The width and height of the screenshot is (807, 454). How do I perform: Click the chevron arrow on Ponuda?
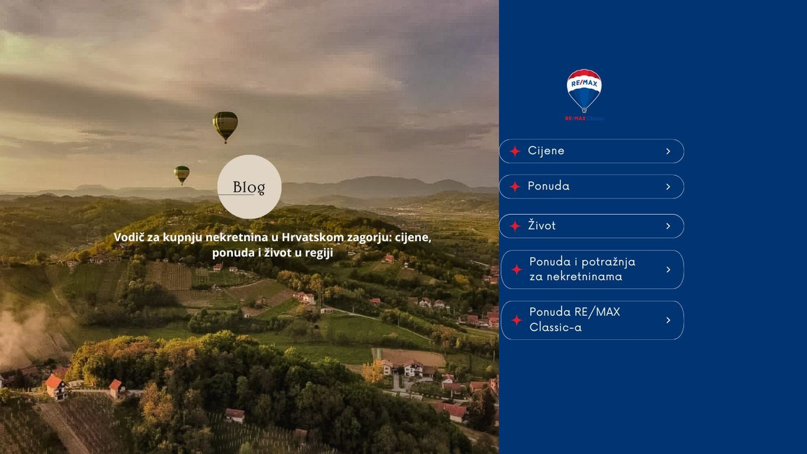pos(668,186)
